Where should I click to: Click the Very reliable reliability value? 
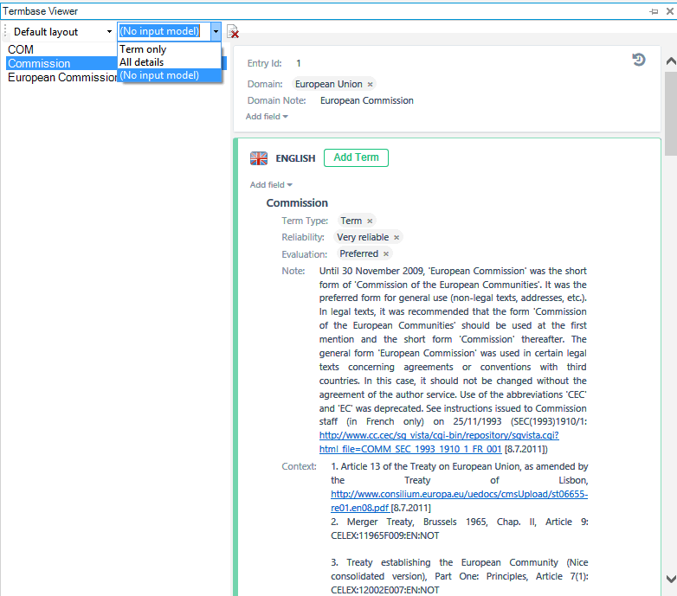[x=363, y=237]
